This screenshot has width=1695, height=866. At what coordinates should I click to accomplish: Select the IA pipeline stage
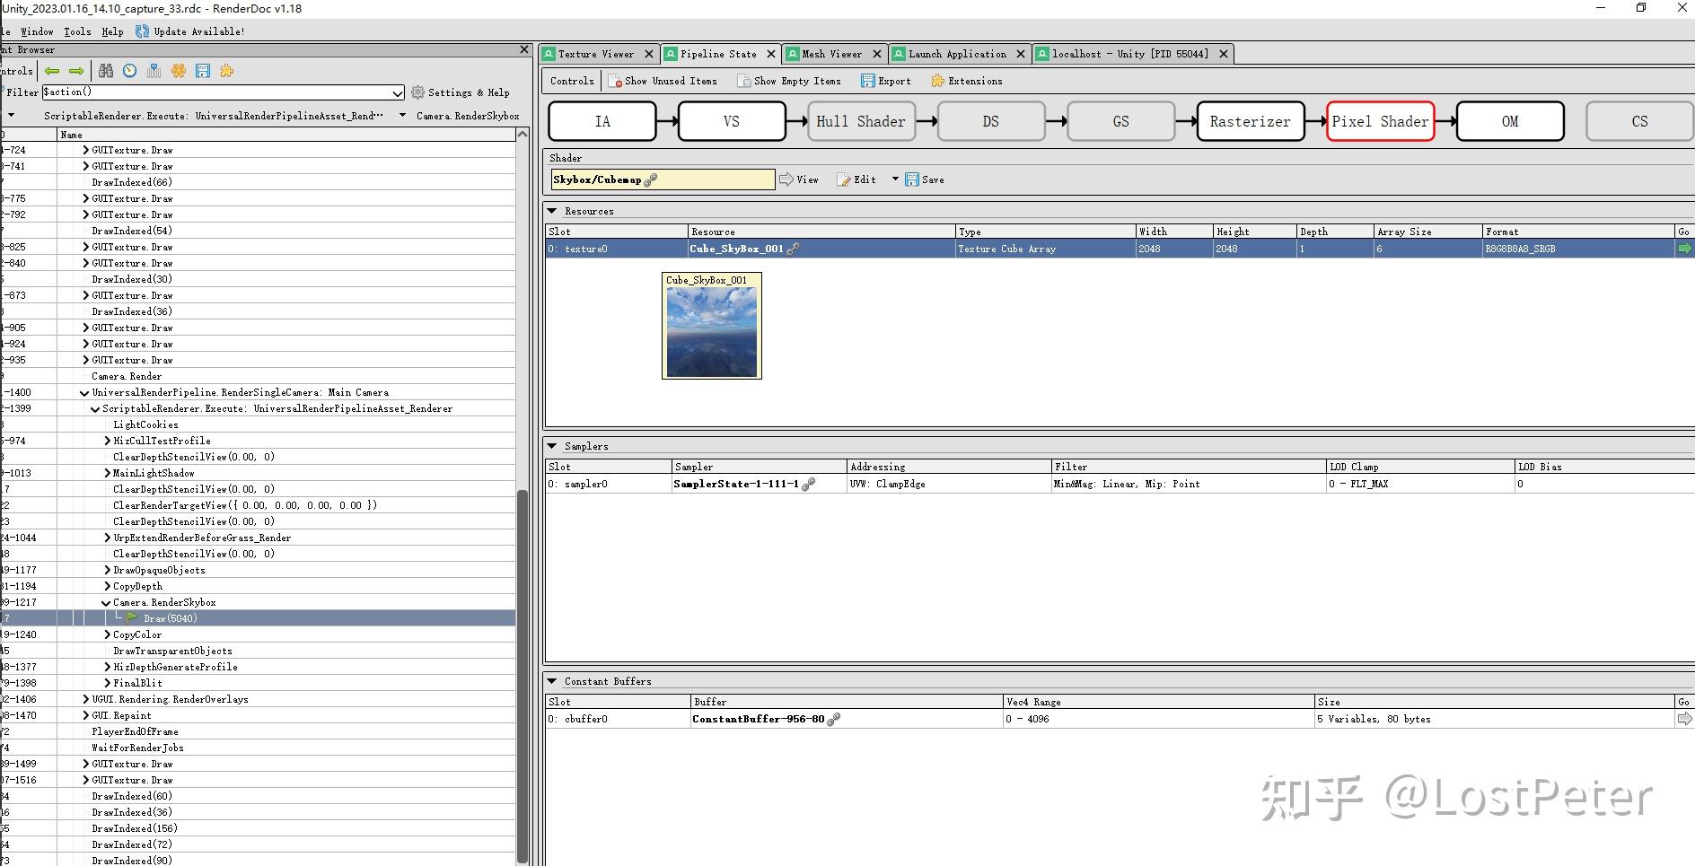(602, 121)
